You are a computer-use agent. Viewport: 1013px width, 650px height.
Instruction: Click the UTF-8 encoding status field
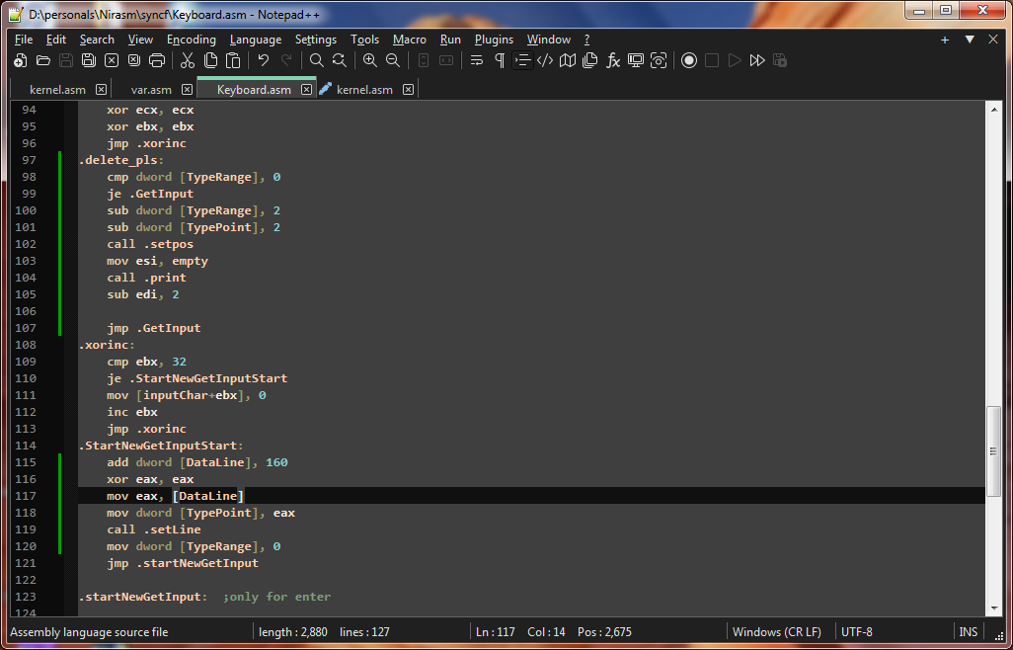coord(857,632)
